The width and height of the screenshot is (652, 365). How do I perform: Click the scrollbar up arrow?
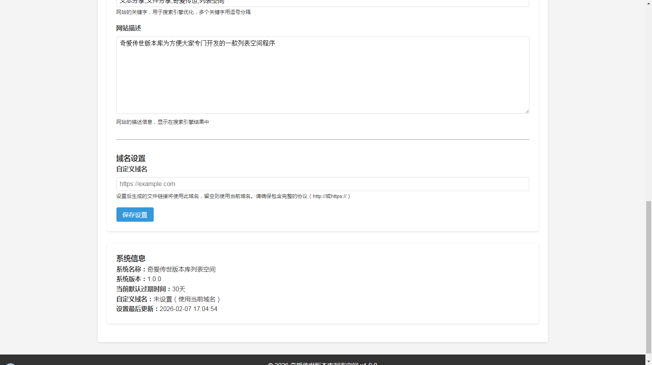coord(649,3)
